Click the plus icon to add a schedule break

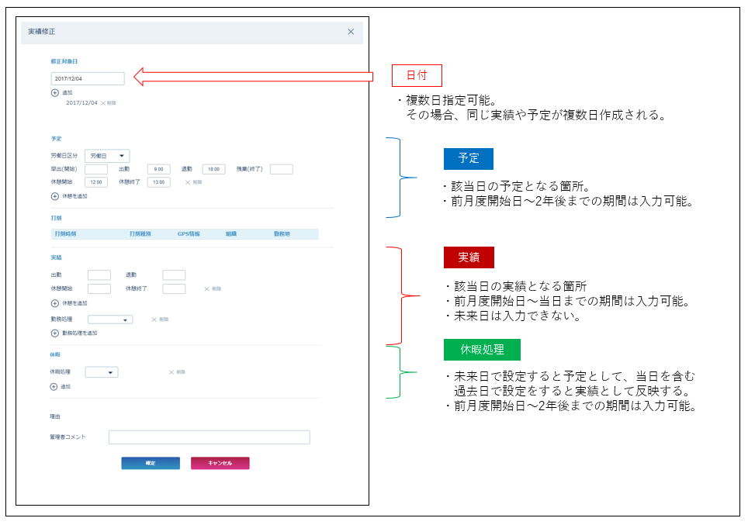[x=55, y=196]
